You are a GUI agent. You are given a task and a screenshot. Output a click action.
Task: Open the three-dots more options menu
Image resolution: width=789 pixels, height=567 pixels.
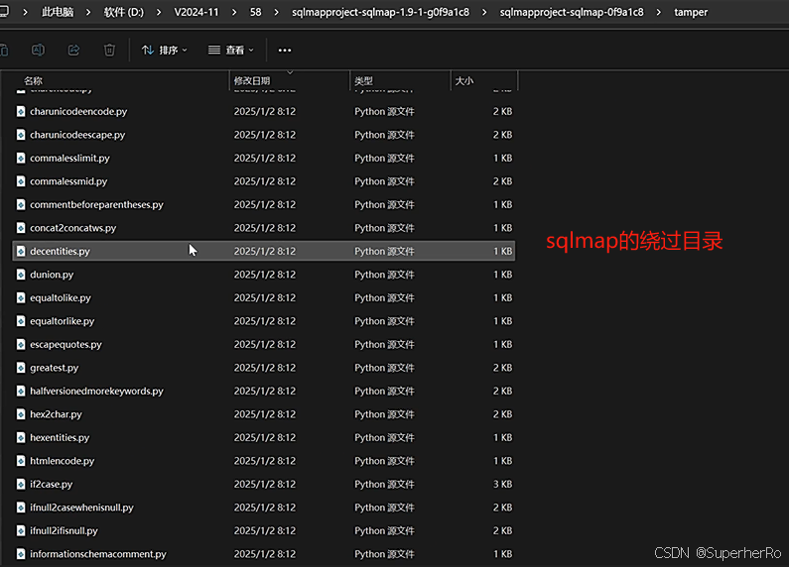(x=285, y=51)
